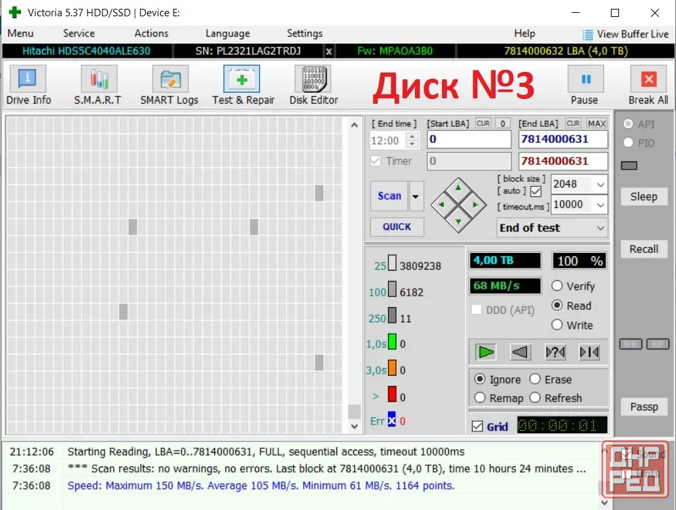
Task: Start scan with green play arrow
Action: tap(486, 352)
